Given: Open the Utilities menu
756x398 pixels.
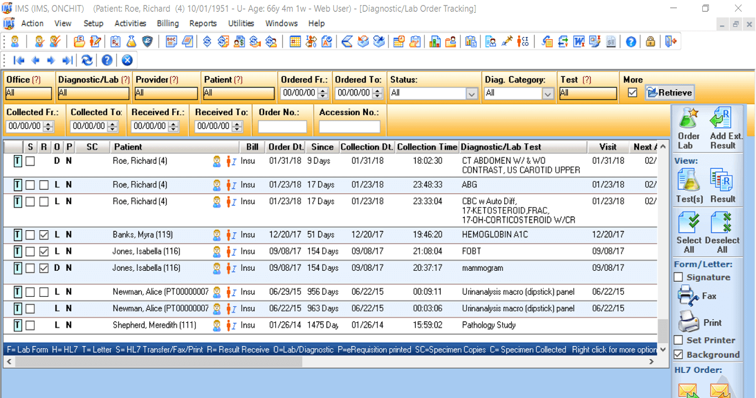Looking at the screenshot, I should (241, 23).
